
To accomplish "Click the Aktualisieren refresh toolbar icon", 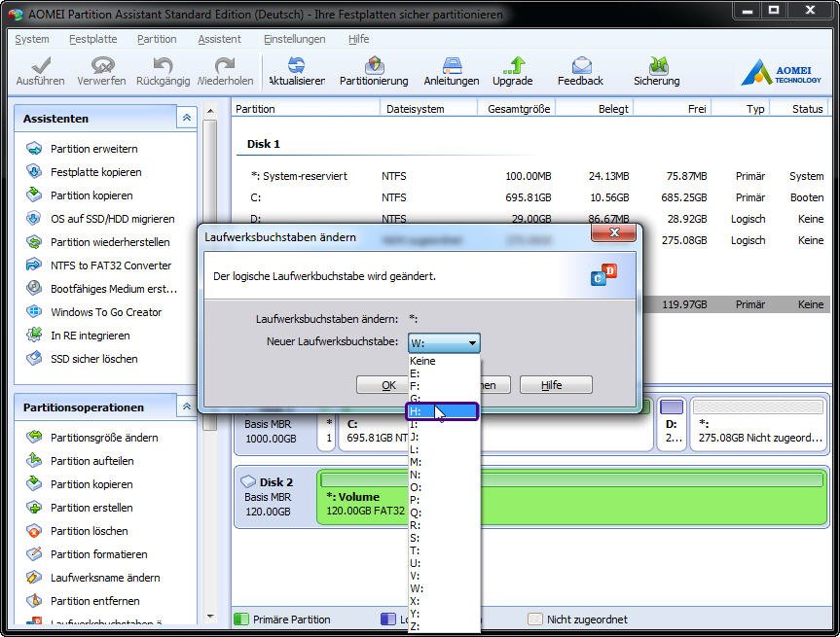I will 296,71.
